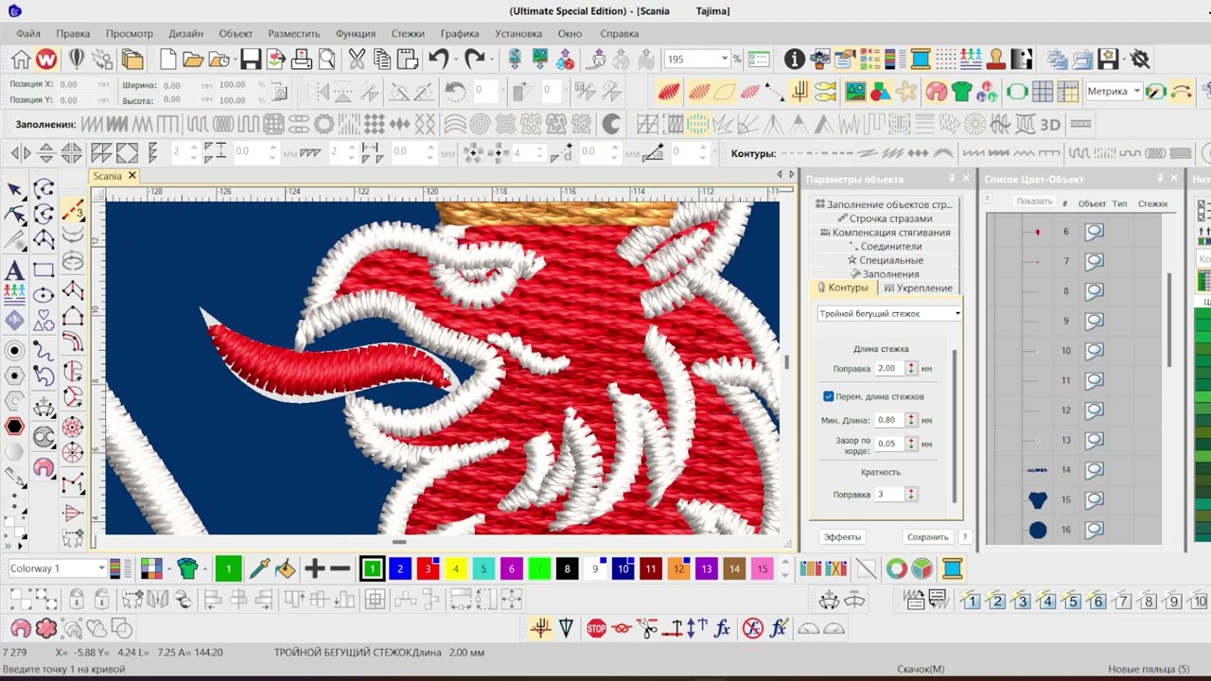Image resolution: width=1211 pixels, height=681 pixels.
Task: Undo the last action
Action: pos(437,60)
